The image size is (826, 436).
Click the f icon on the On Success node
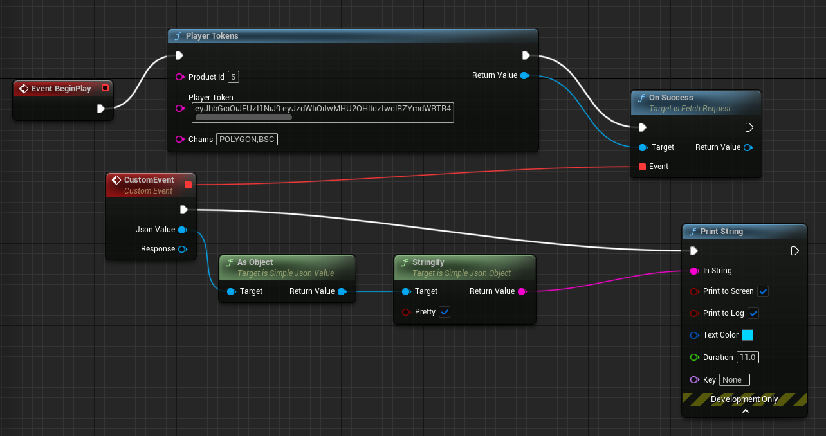pos(642,98)
